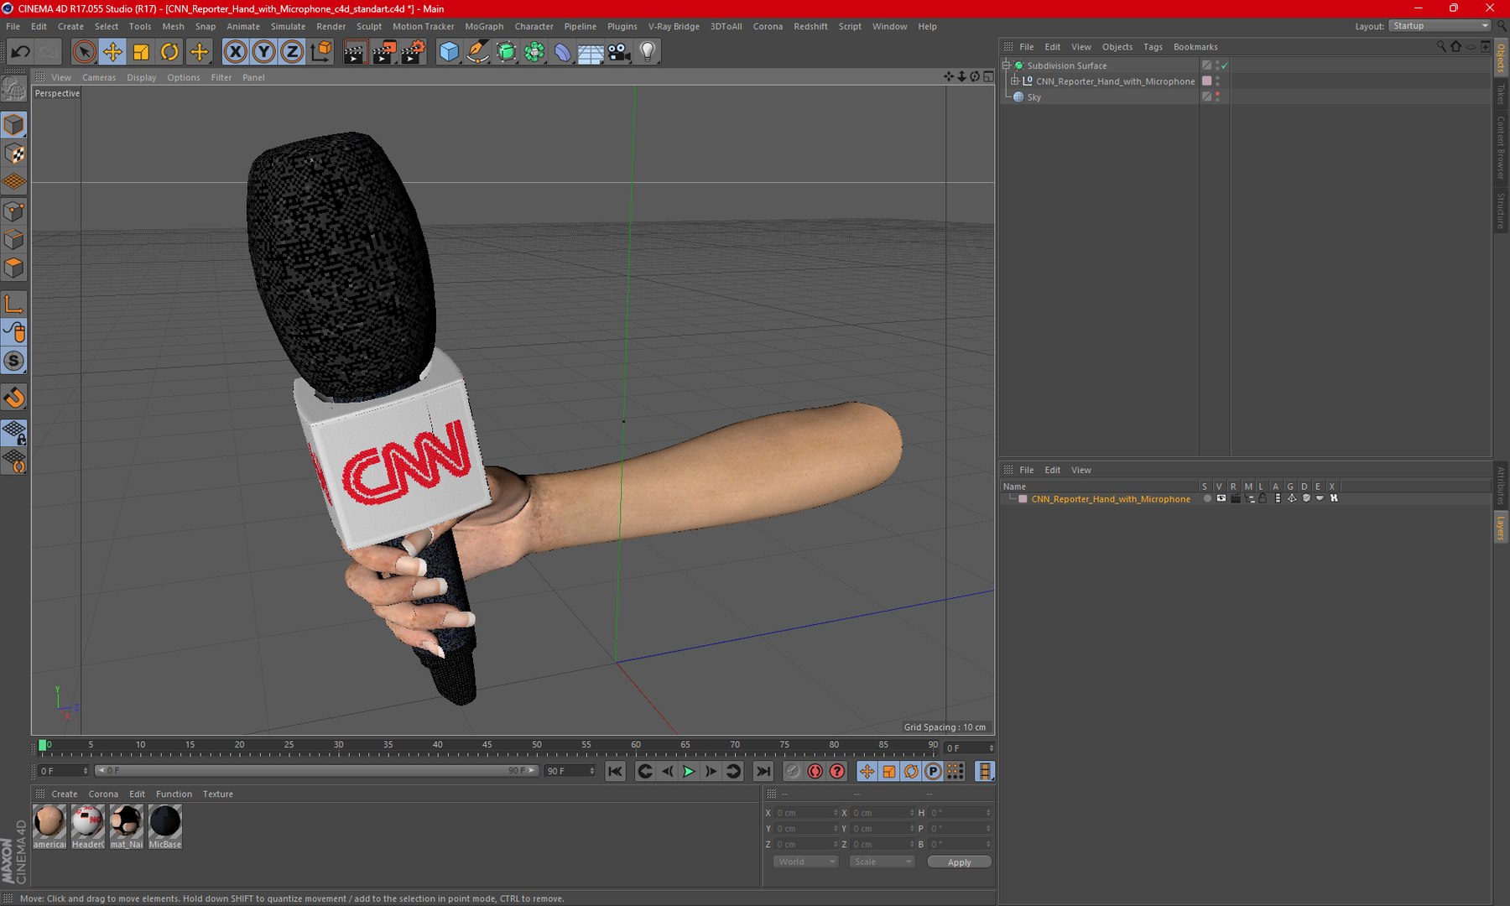Add a Light object bulb icon
Viewport: 1510px width, 906px height.
[x=648, y=52]
